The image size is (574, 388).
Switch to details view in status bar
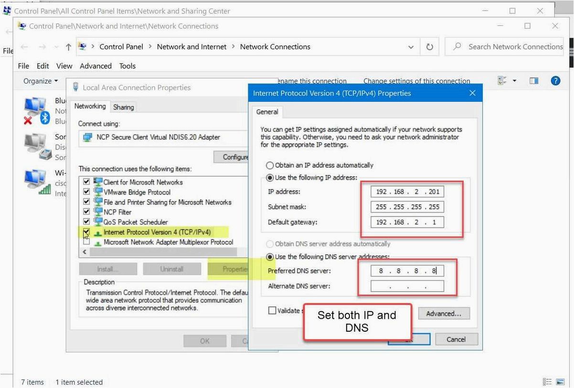click(547, 382)
